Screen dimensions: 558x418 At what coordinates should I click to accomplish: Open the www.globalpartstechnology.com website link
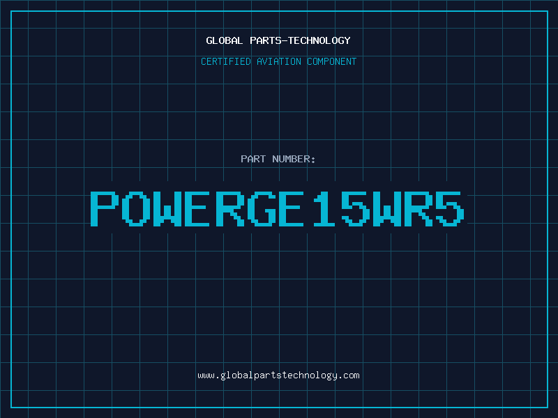coord(278,376)
